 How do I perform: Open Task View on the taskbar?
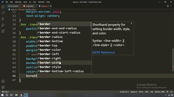(x=11, y=95)
